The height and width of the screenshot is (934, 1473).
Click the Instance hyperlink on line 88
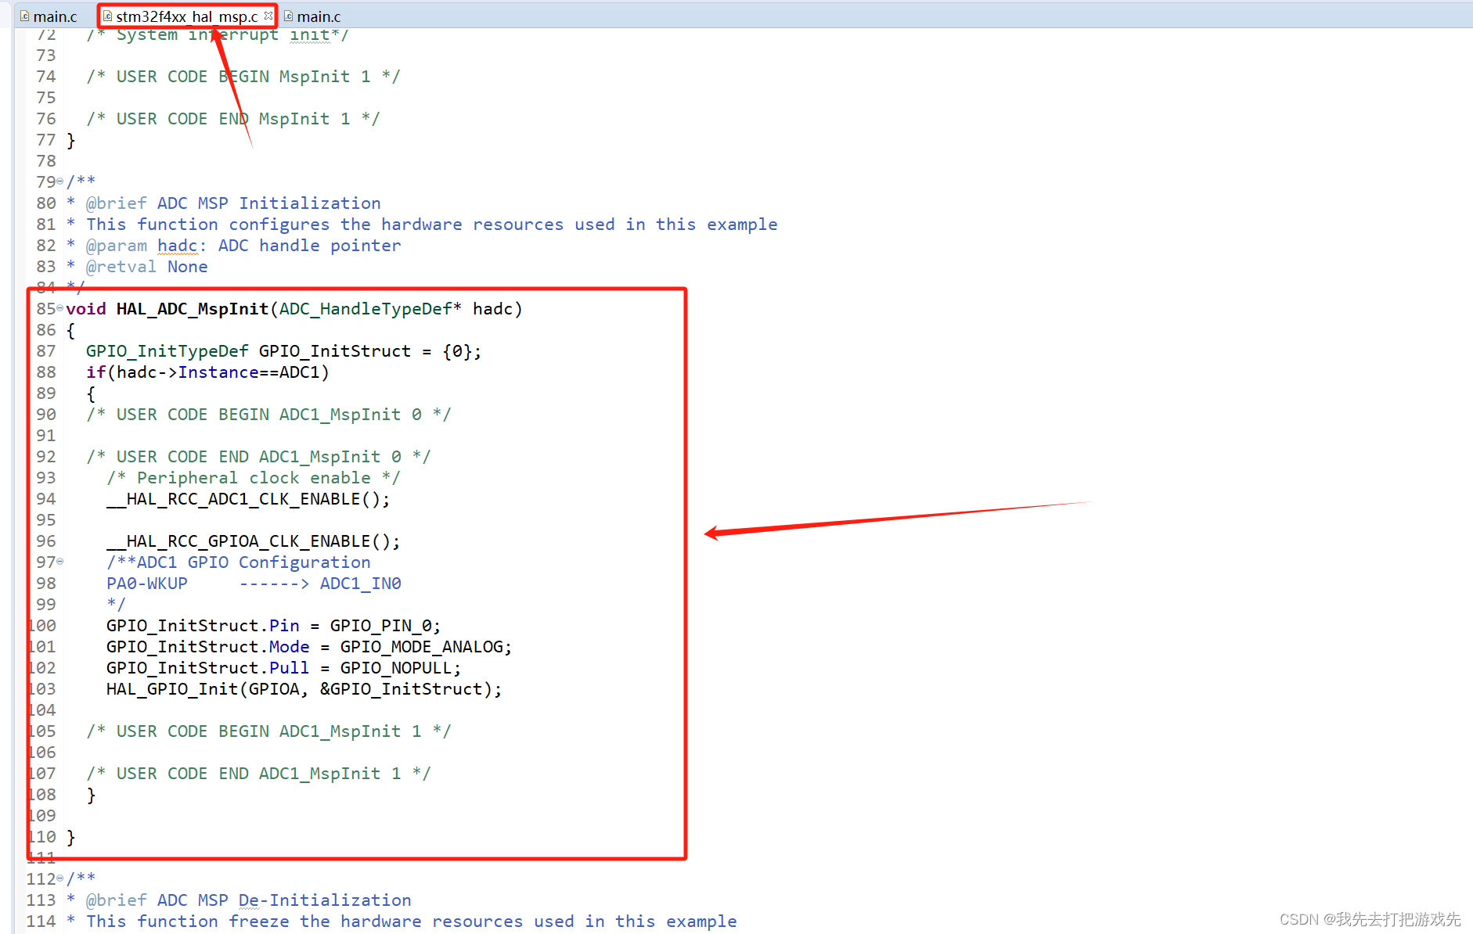(218, 372)
